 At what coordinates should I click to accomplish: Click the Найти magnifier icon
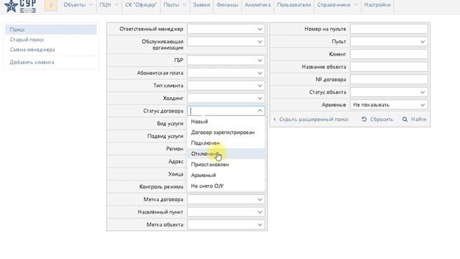405,119
